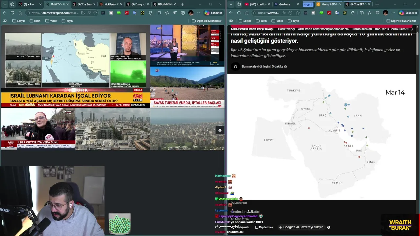This screenshot has width=420, height=236.
Task: Open Favorites list in left browser
Action: coord(167,13)
